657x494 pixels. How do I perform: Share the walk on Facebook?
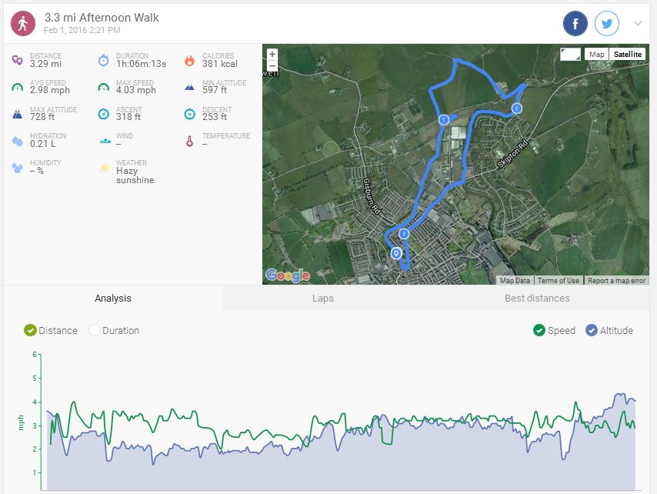pyautogui.click(x=575, y=24)
